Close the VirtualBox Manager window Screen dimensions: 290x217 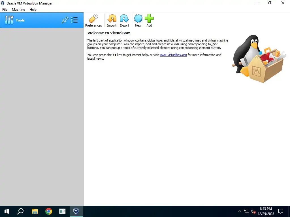click(283, 3)
